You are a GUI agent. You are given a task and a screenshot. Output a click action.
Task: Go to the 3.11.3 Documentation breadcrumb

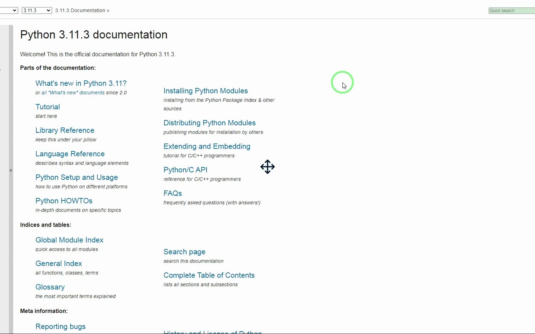80,10
